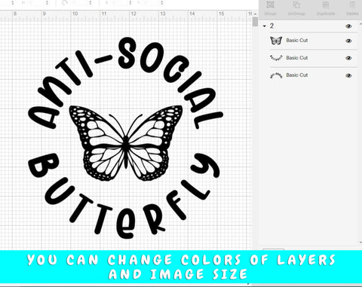This screenshot has width=362, height=287.
Task: Click the butterfly image on the canvas
Action: click(126, 142)
